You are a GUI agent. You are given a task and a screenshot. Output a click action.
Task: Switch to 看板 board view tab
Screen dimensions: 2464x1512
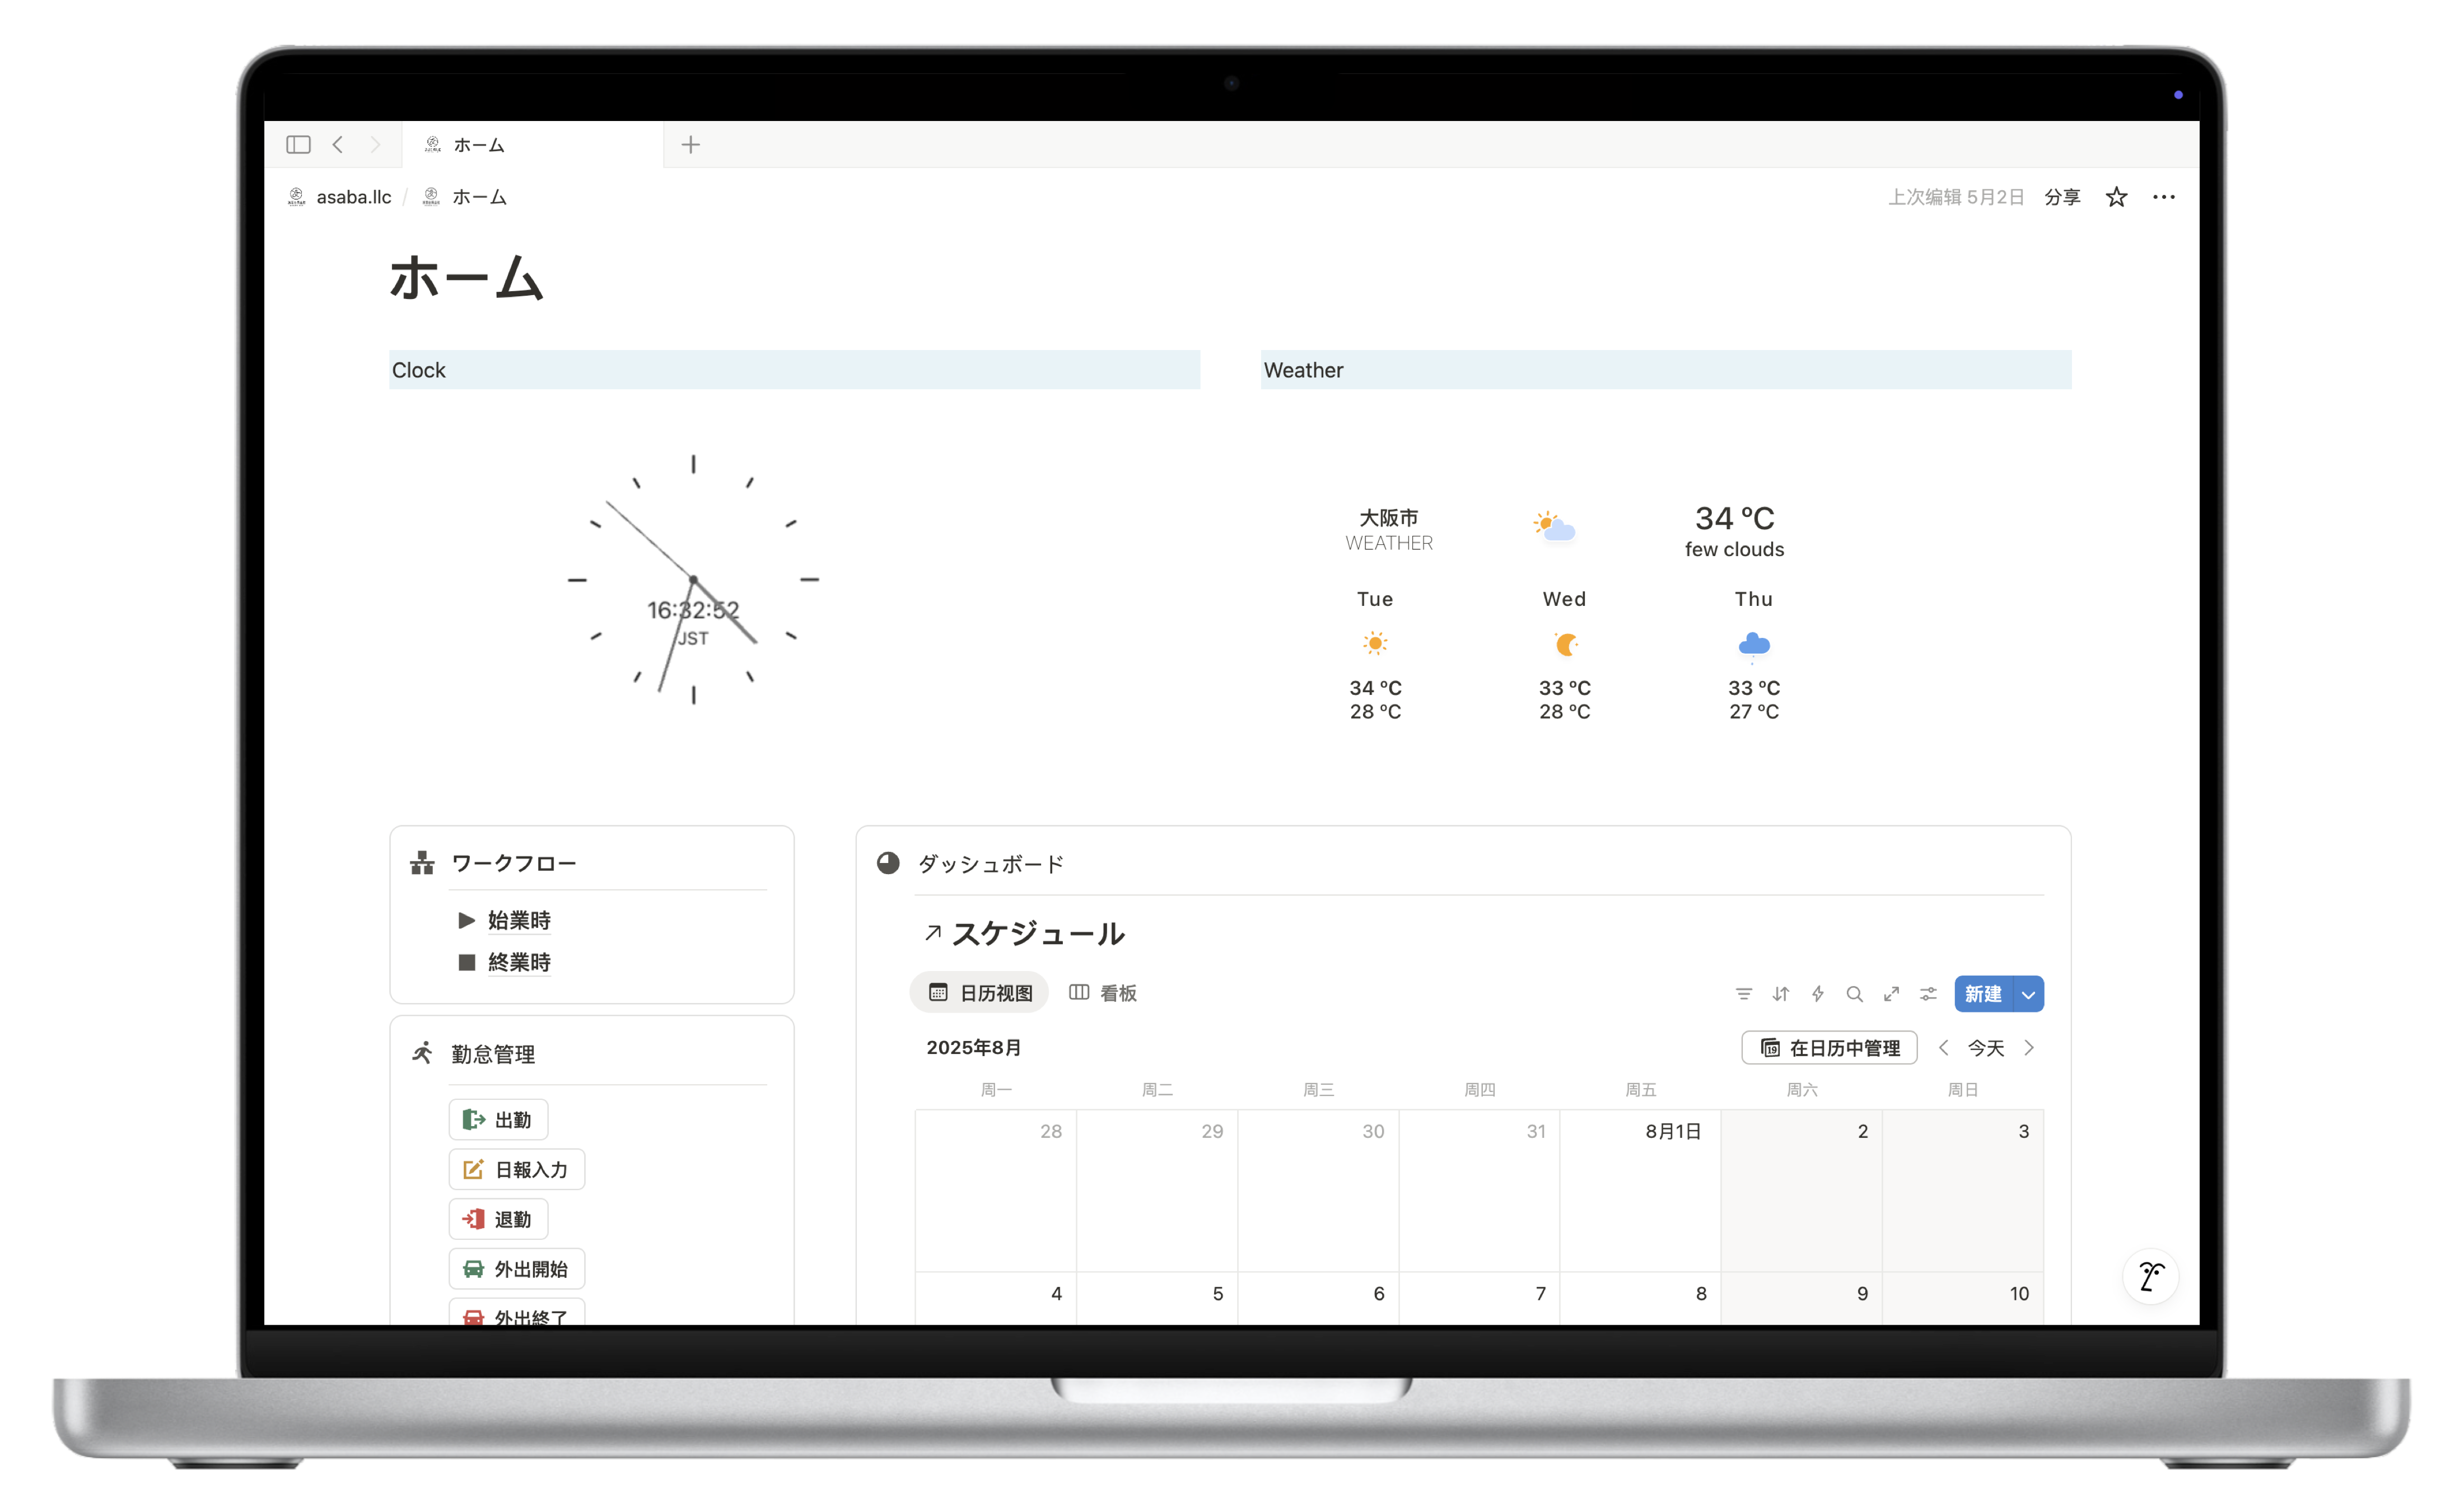pos(1103,993)
